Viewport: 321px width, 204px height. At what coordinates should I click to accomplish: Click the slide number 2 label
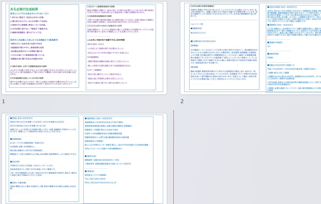click(x=182, y=101)
